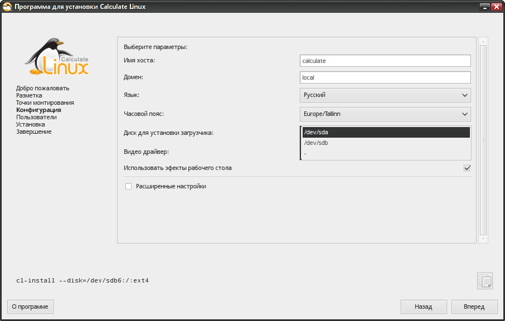Go to Пользователи step
Image resolution: width=505 pixels, height=321 pixels.
click(36, 117)
